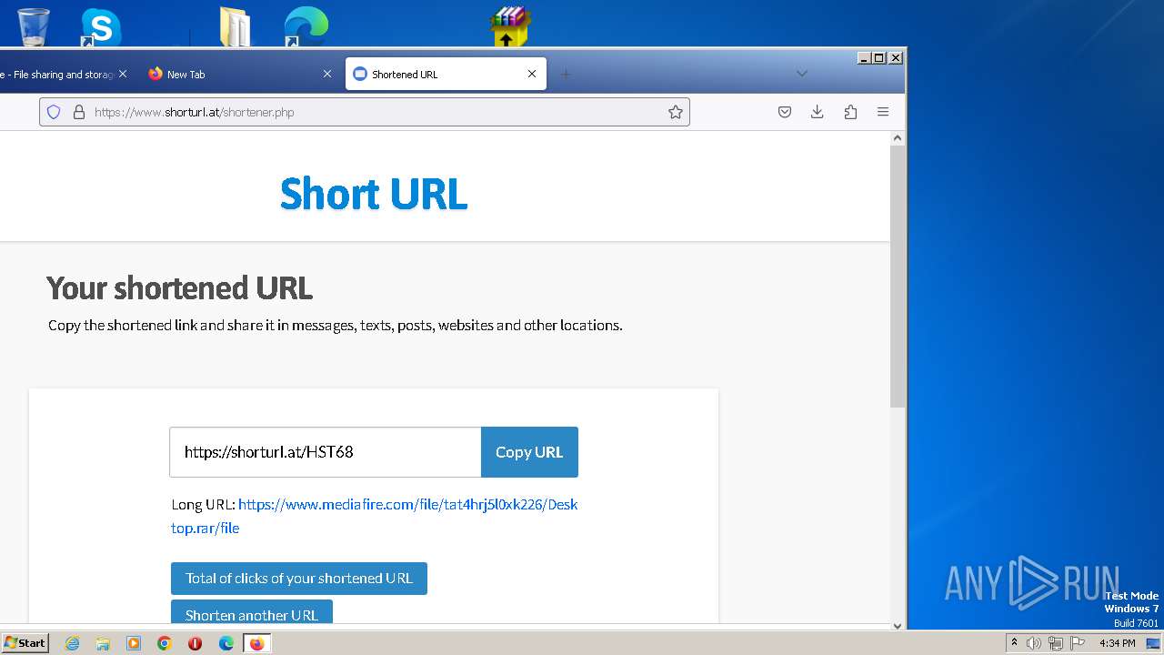Switch to the File sharing and storage tab
Viewport: 1164px width, 655px height.
click(56, 75)
